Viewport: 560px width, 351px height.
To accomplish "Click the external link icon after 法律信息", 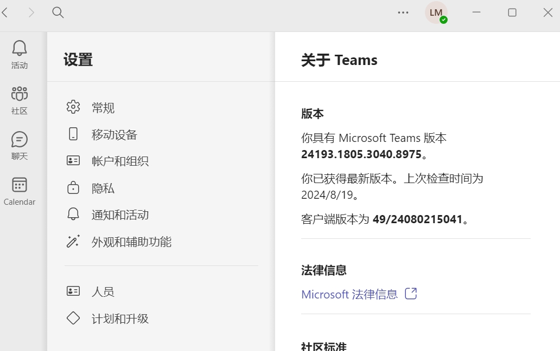I will (411, 294).
